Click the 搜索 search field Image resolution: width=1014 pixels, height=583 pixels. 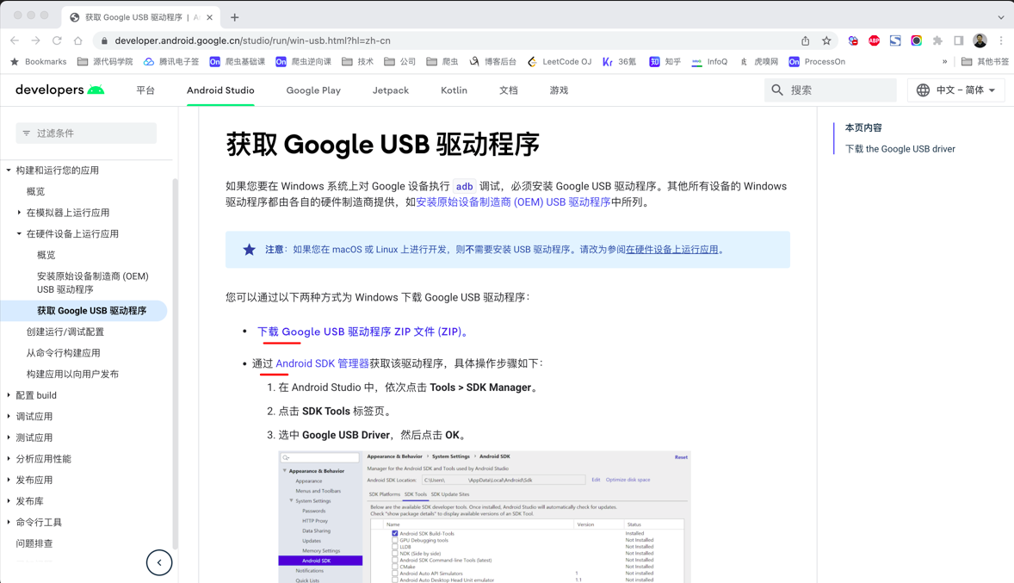831,90
